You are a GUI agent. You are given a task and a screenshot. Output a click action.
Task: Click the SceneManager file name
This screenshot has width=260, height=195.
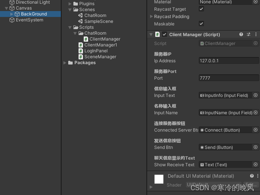[100, 57]
